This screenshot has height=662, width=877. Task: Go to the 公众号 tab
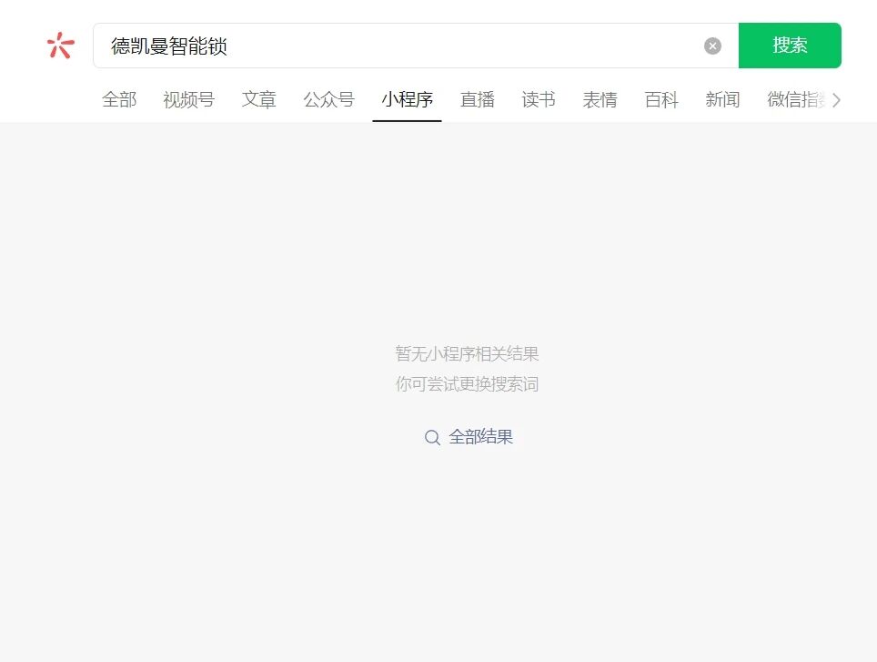point(329,99)
